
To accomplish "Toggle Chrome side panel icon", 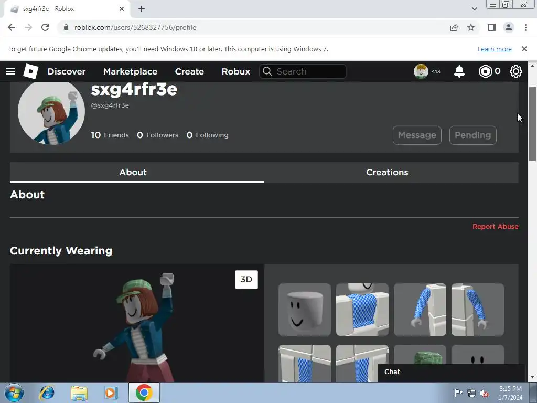I will coord(492,27).
